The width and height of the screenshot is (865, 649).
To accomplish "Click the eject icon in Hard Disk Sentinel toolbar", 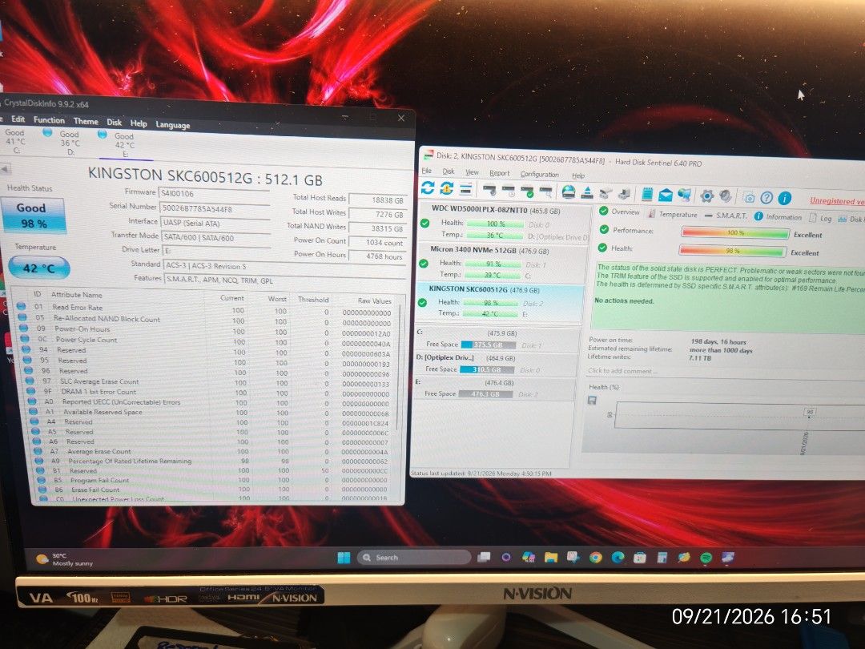I will coord(588,192).
